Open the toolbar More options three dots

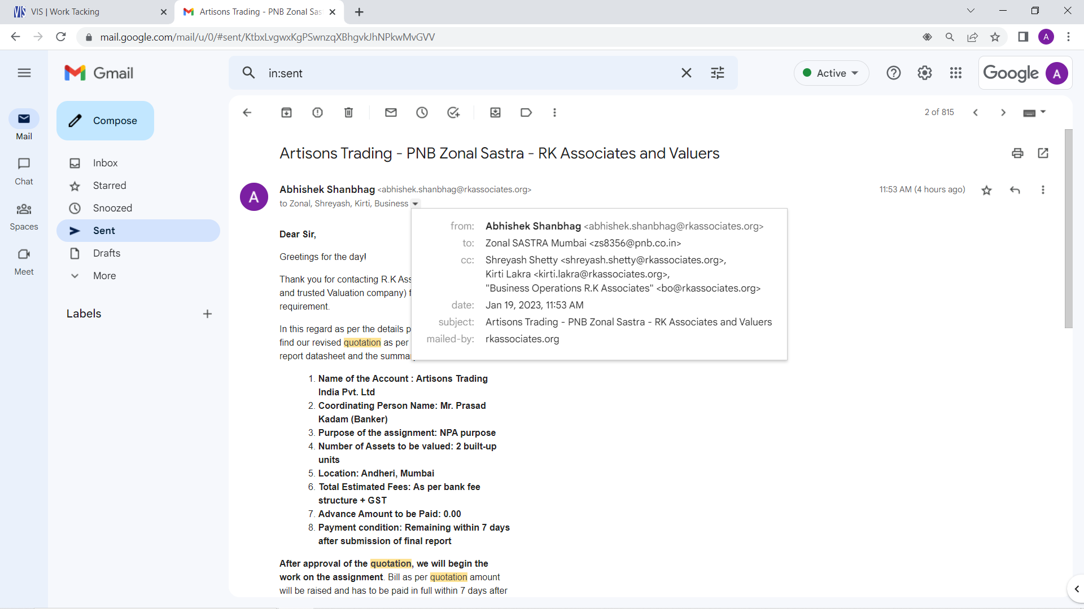tap(554, 112)
